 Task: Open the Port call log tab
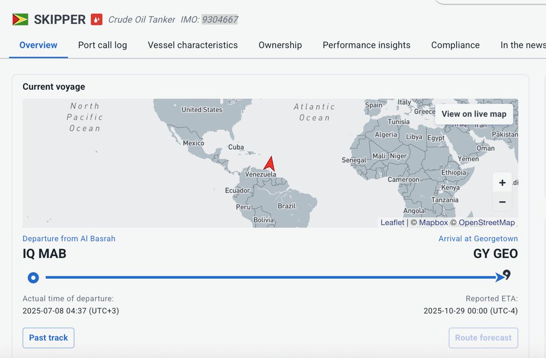click(102, 45)
